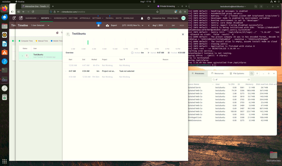Open the Edit Time menu

[73, 18]
